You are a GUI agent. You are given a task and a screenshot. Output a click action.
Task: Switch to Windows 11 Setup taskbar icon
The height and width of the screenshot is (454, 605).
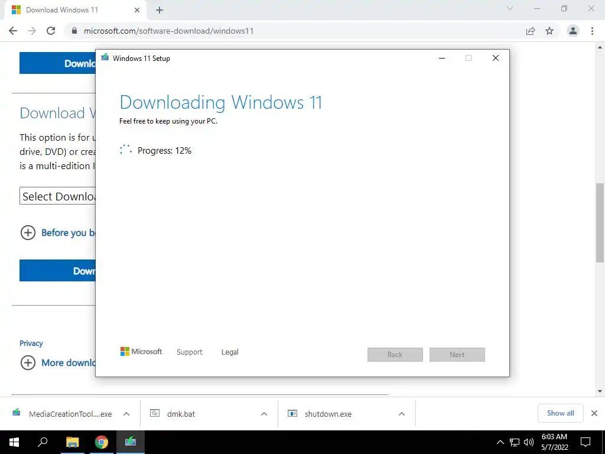click(131, 442)
